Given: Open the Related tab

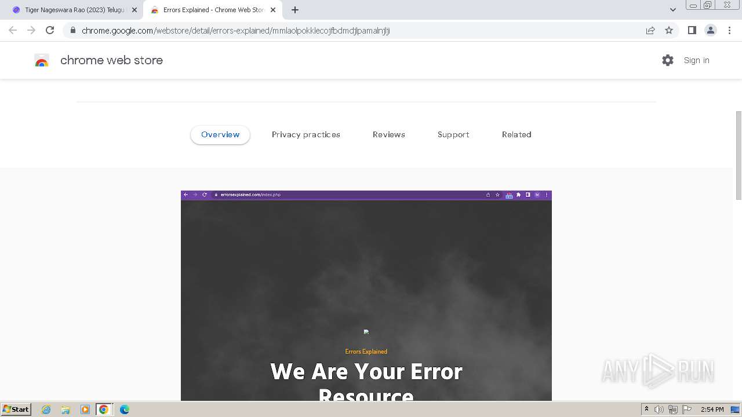Looking at the screenshot, I should tap(517, 134).
